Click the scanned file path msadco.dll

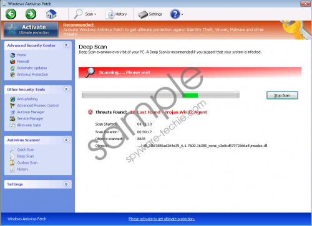pyautogui.click(x=202, y=146)
